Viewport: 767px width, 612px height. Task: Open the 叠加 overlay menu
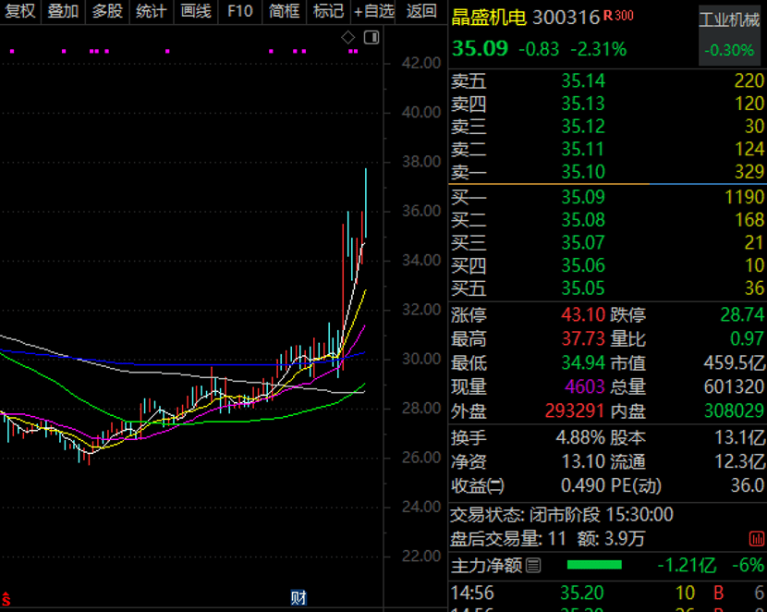pos(63,11)
